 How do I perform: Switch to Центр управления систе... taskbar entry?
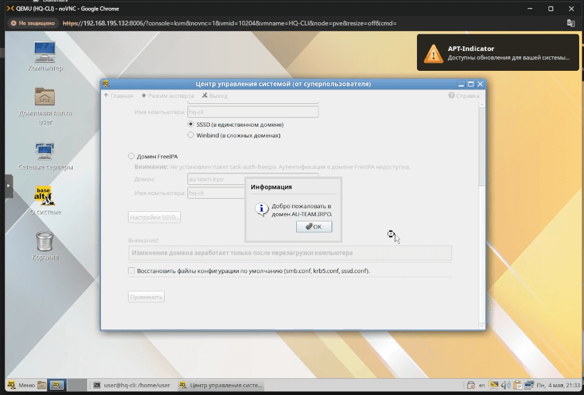[221, 385]
